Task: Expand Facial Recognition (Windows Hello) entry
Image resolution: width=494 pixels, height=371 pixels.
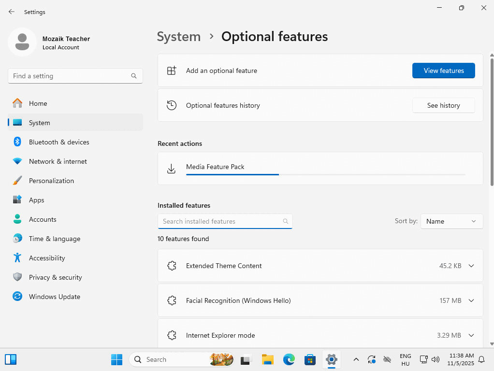Action: [471, 300]
